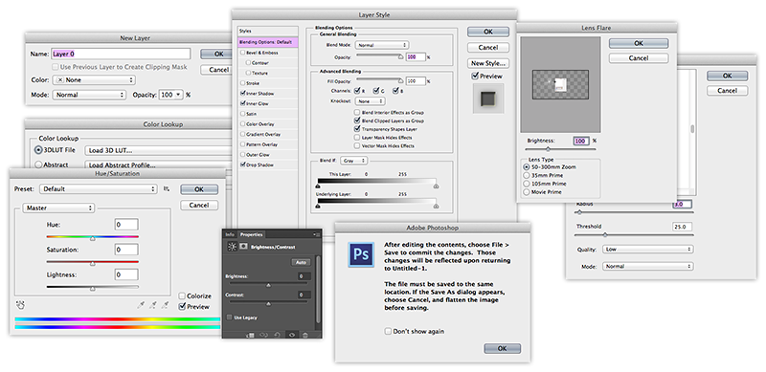The image size is (766, 372).
Task: Open the Properties panel flyout menu icon
Action: coord(318,234)
